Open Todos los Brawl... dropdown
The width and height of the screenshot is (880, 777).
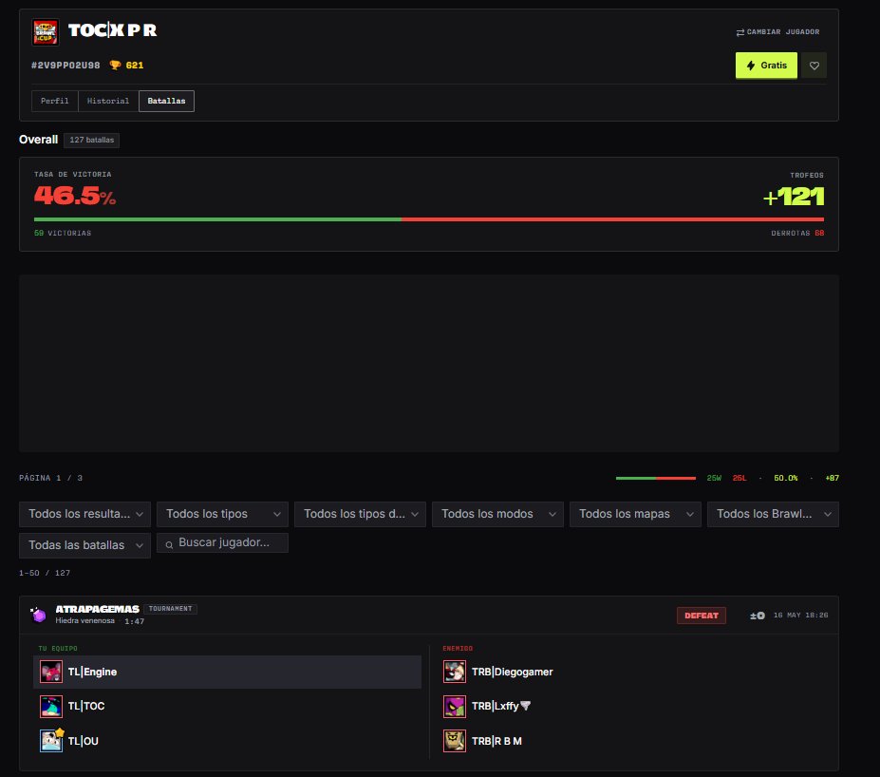(x=773, y=514)
